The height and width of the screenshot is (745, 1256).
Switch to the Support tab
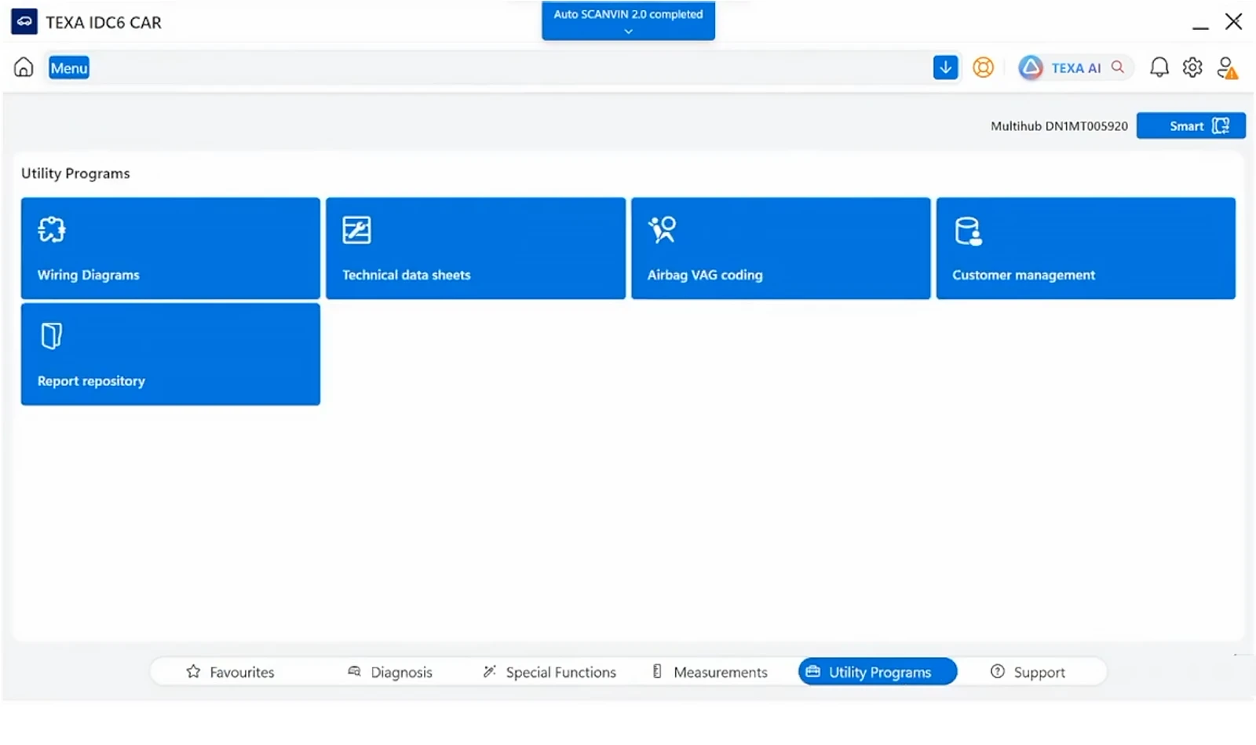click(1028, 672)
